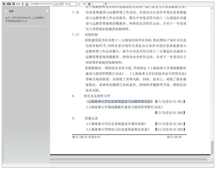Select the hand cursor tool
Viewport: 216px width, 169px height.
(x=89, y=4)
